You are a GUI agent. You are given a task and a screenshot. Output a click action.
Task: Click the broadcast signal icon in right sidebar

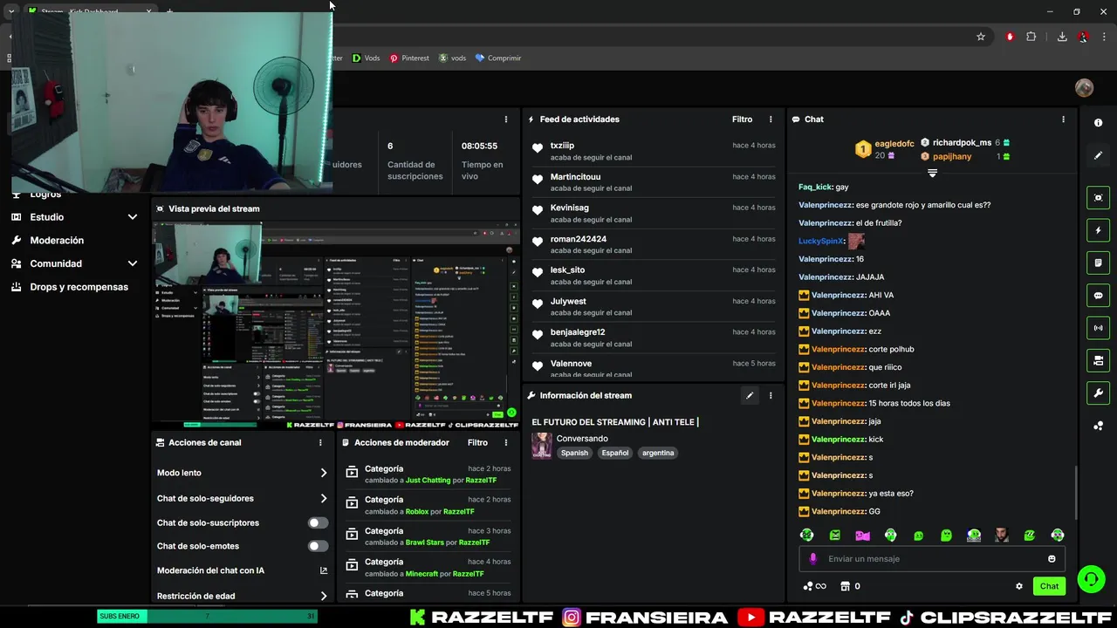(x=1098, y=328)
